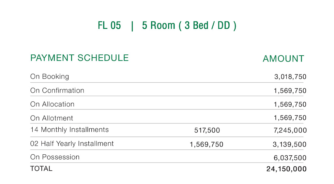Click the TOTAL row label
This screenshot has width=334, height=184.
(x=41, y=169)
